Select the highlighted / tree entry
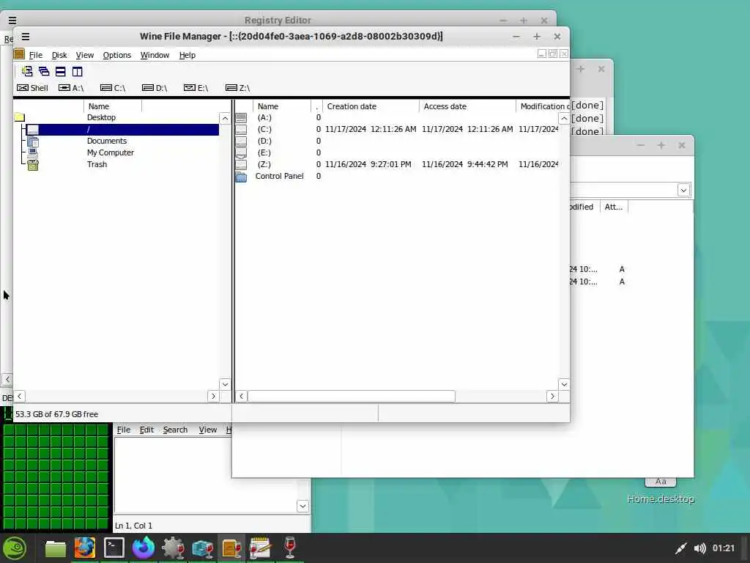 [x=122, y=129]
